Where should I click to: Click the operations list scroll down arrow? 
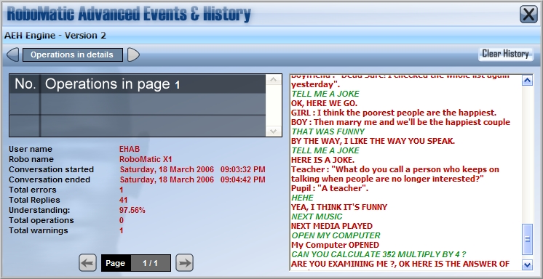tap(273, 131)
